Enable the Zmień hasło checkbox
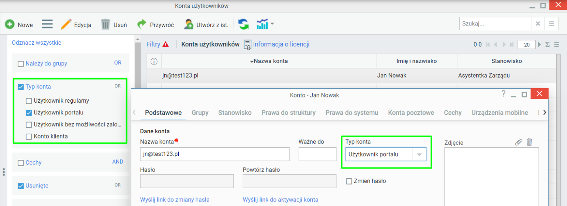Screen dimensions: 567x206 pos(349,181)
